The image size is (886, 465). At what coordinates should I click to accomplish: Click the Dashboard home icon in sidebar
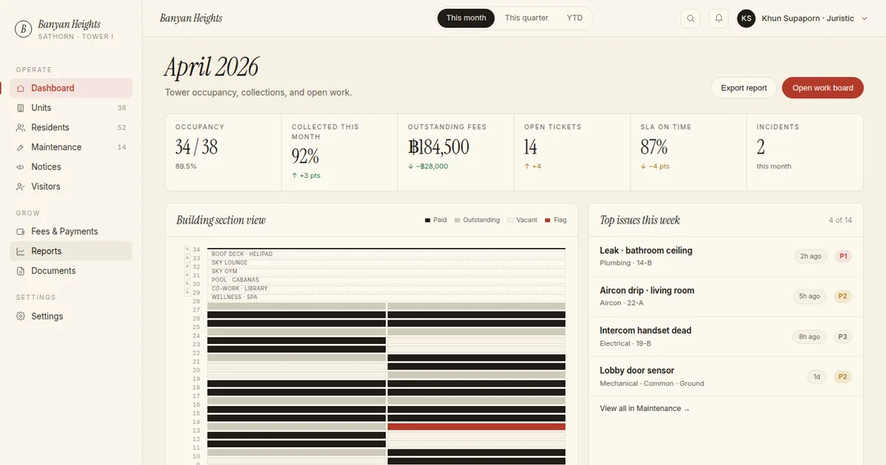[21, 89]
